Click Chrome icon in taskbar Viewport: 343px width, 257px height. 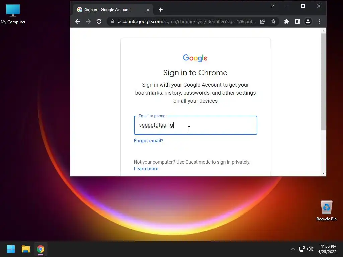click(x=41, y=249)
